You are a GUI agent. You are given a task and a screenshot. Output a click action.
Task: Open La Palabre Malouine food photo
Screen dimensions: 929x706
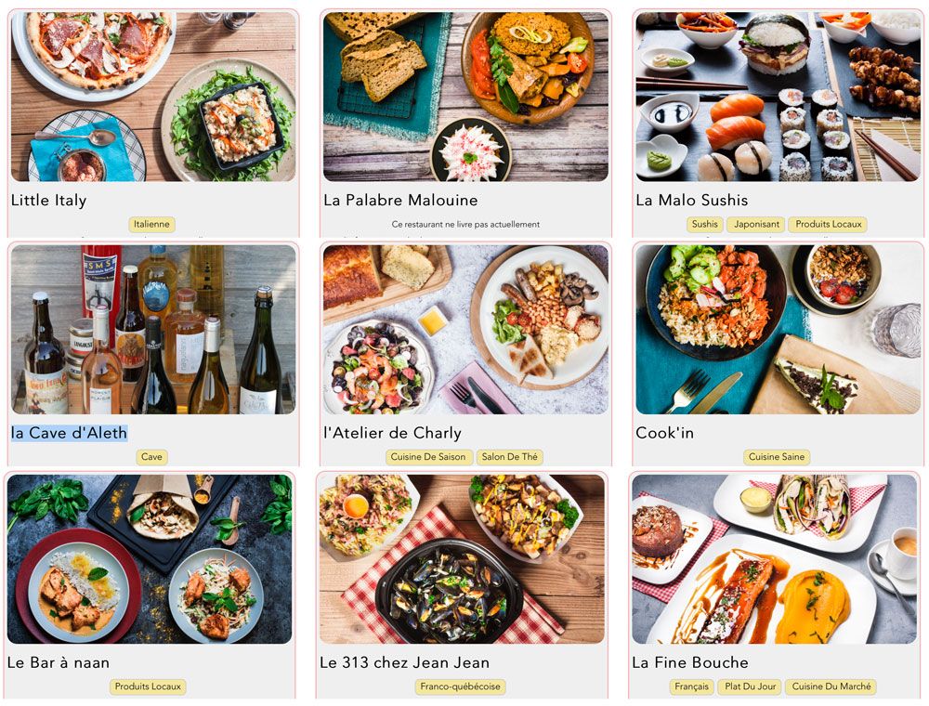pyautogui.click(x=465, y=97)
